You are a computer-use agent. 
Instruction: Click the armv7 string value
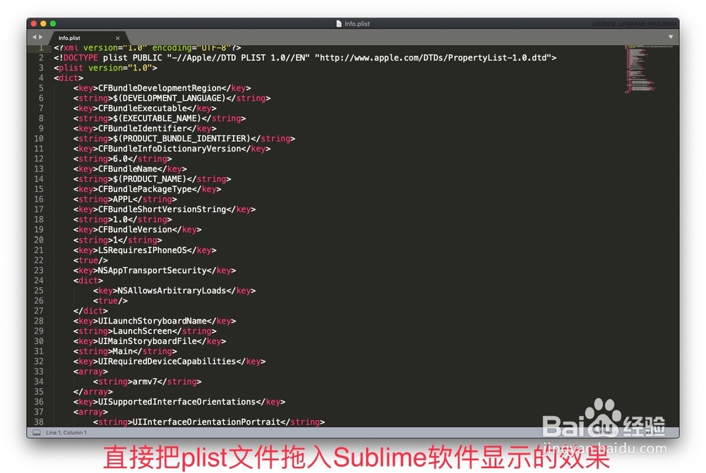click(145, 382)
